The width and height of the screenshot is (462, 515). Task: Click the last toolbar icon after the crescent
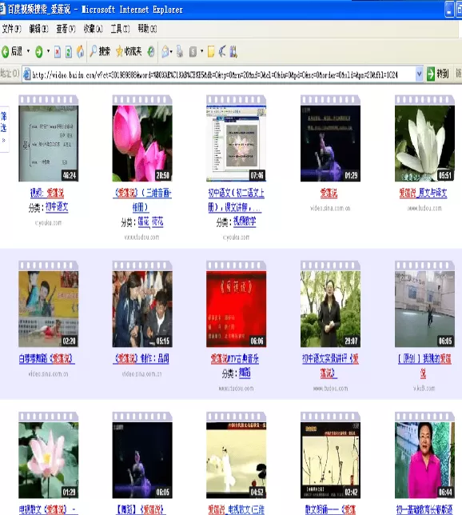click(233, 51)
